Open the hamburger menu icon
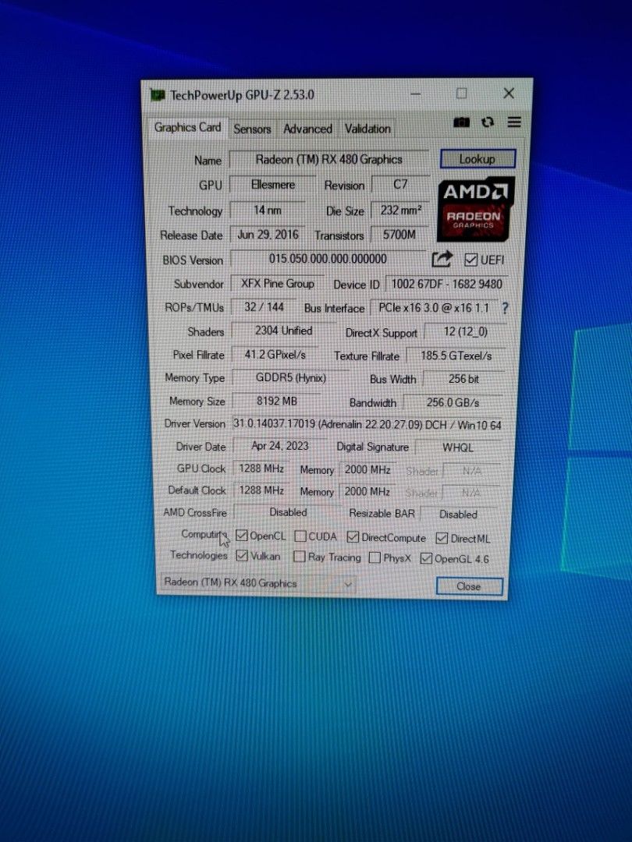Viewport: 632px width, 842px height. coord(513,122)
